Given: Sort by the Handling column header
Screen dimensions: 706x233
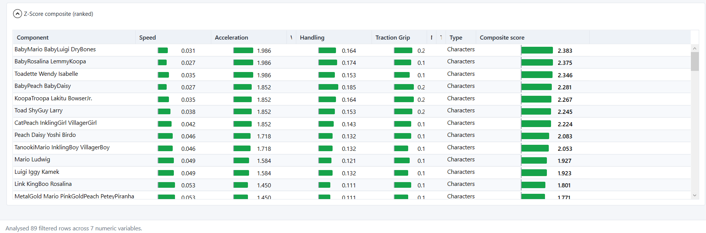Looking at the screenshot, I should tap(334, 37).
